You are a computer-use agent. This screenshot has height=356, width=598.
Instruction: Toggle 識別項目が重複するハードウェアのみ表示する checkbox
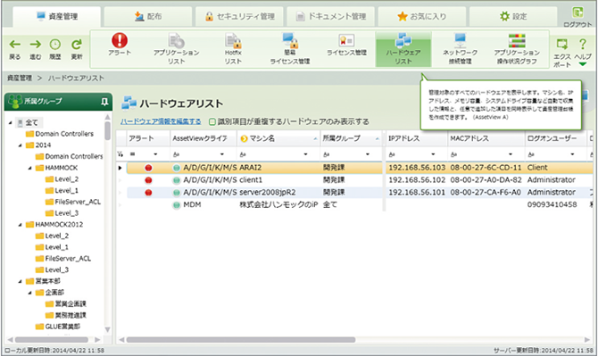[x=212, y=122]
